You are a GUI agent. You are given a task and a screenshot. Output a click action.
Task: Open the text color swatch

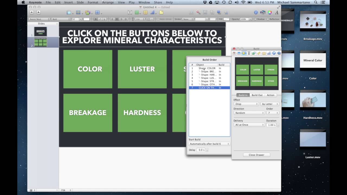click(86, 19)
